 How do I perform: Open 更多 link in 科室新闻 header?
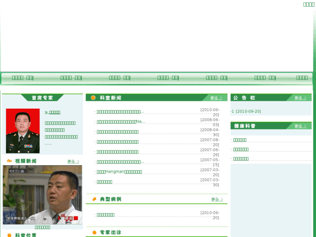pos(216,98)
